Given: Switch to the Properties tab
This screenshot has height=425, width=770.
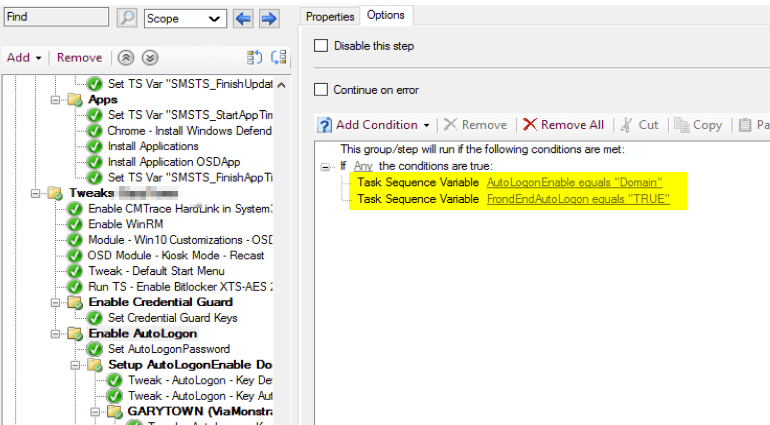Looking at the screenshot, I should (330, 17).
